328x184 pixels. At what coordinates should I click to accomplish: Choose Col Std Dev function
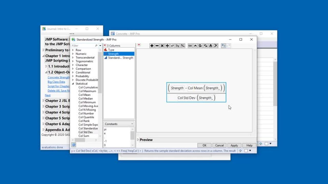point(86,132)
